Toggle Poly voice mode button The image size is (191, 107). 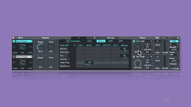[174, 41]
